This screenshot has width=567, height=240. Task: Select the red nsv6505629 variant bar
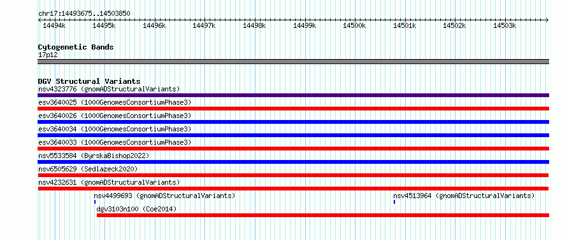[x=293, y=175]
